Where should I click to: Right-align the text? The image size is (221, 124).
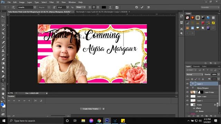pyautogui.click(x=98, y=7)
